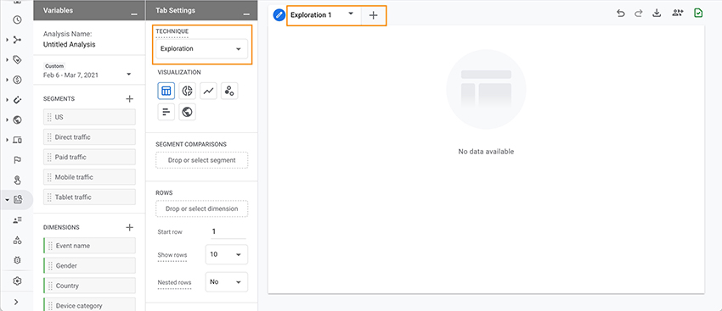722x311 pixels.
Task: Open the Technique Exploration dropdown
Action: tap(201, 48)
